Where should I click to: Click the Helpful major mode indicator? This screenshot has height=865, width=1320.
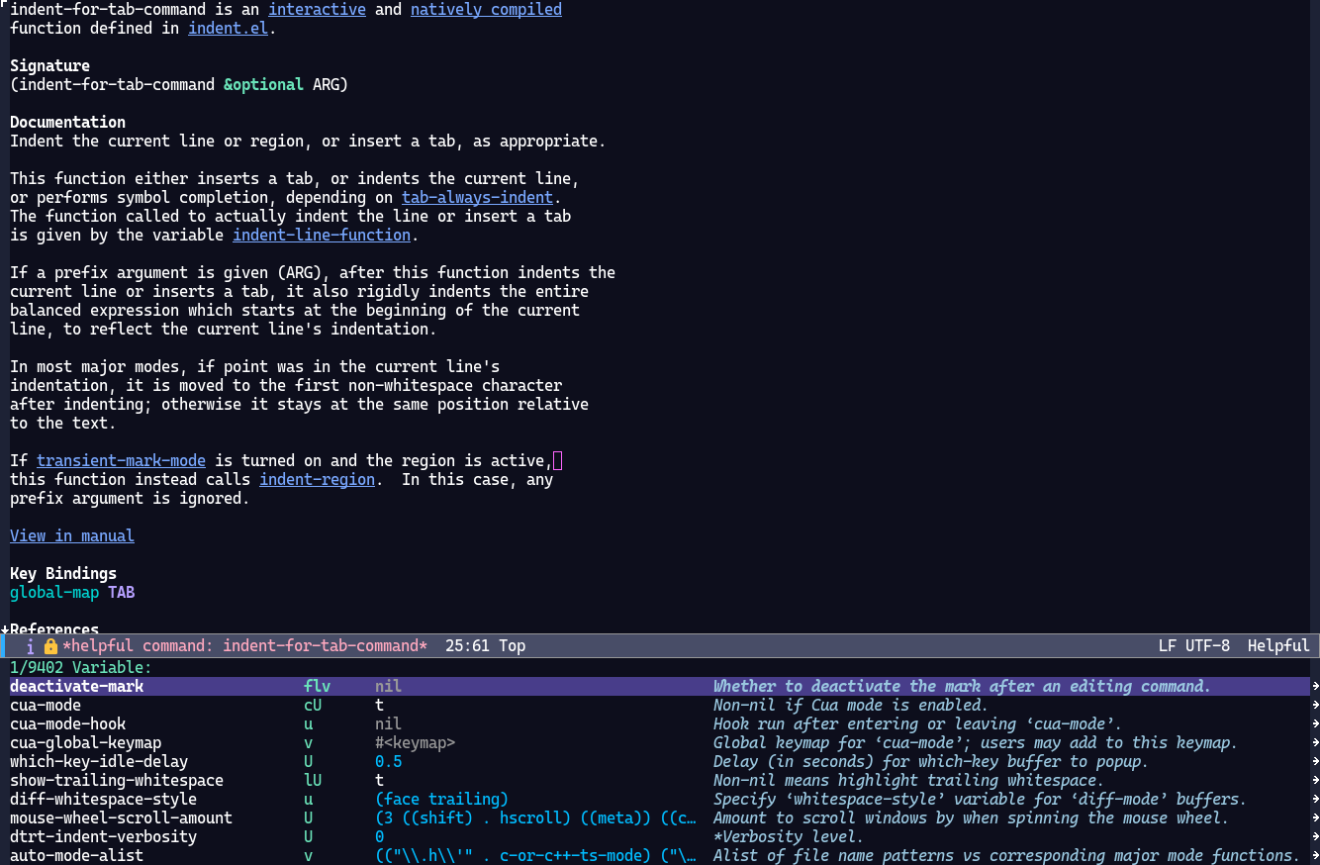tap(1277, 646)
